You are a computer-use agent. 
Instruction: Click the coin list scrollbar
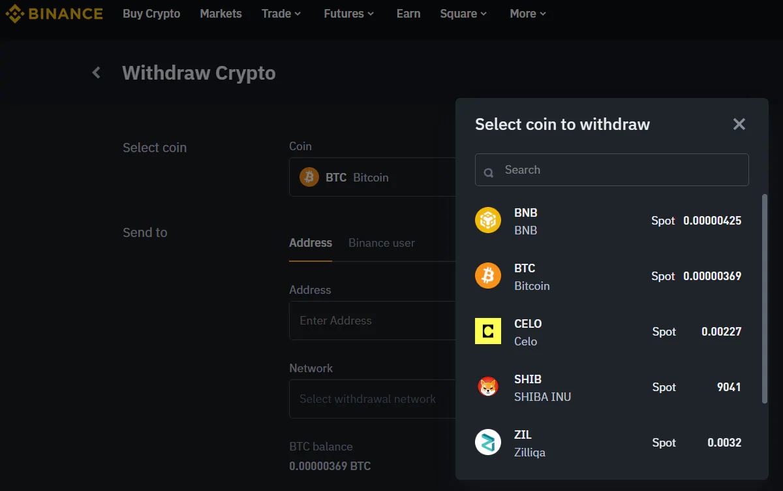click(x=765, y=298)
